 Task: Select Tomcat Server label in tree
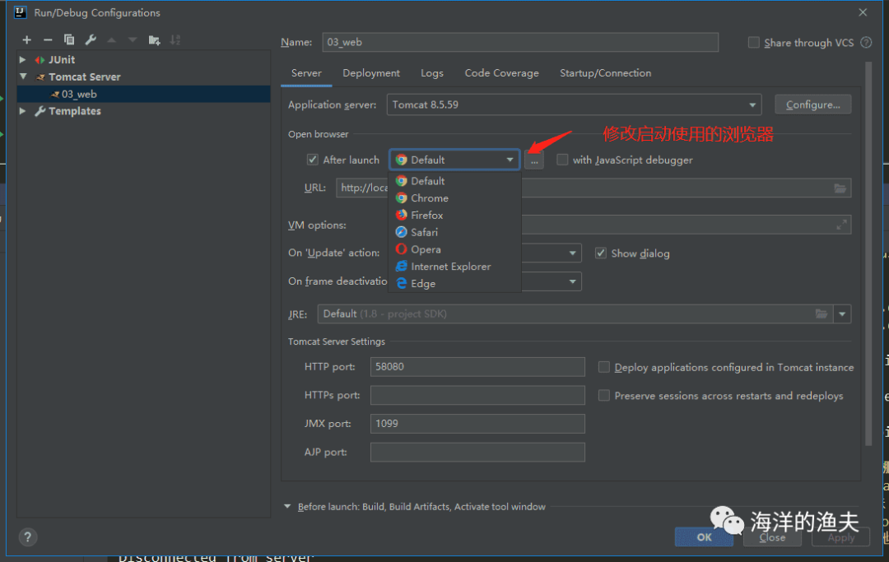tap(85, 77)
